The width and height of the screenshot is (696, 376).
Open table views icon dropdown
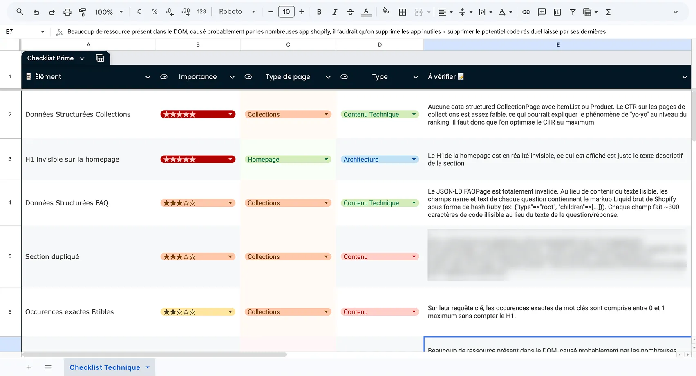pyautogui.click(x=591, y=12)
